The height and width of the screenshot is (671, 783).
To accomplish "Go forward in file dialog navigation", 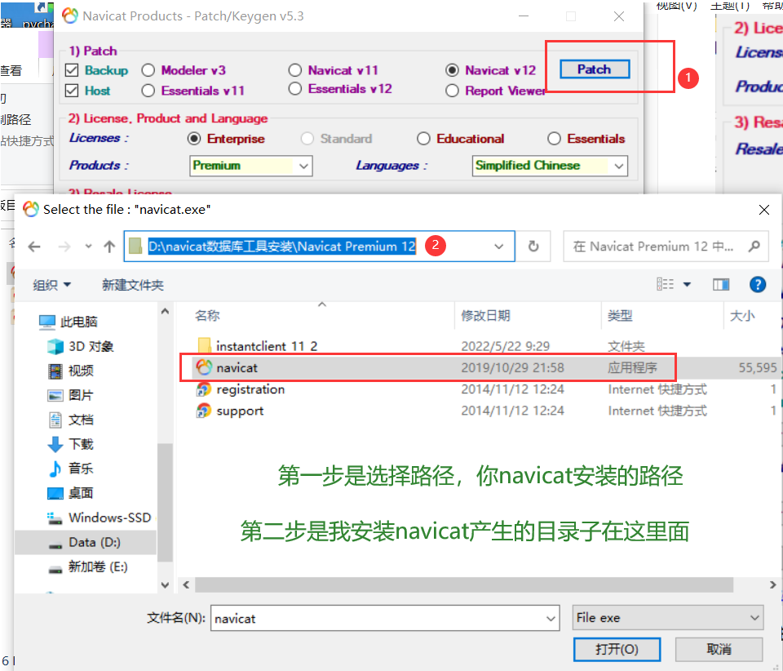I will (x=64, y=247).
